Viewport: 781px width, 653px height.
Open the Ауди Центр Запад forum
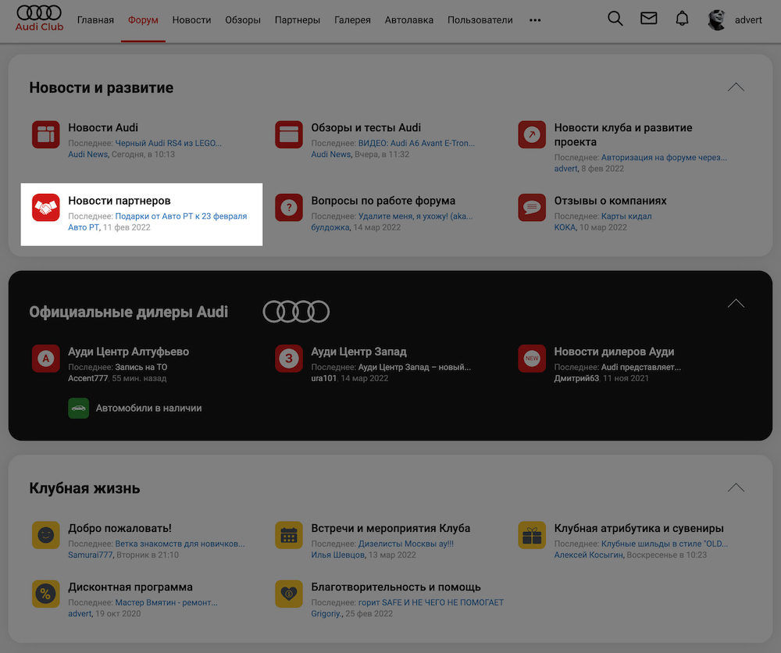click(358, 351)
